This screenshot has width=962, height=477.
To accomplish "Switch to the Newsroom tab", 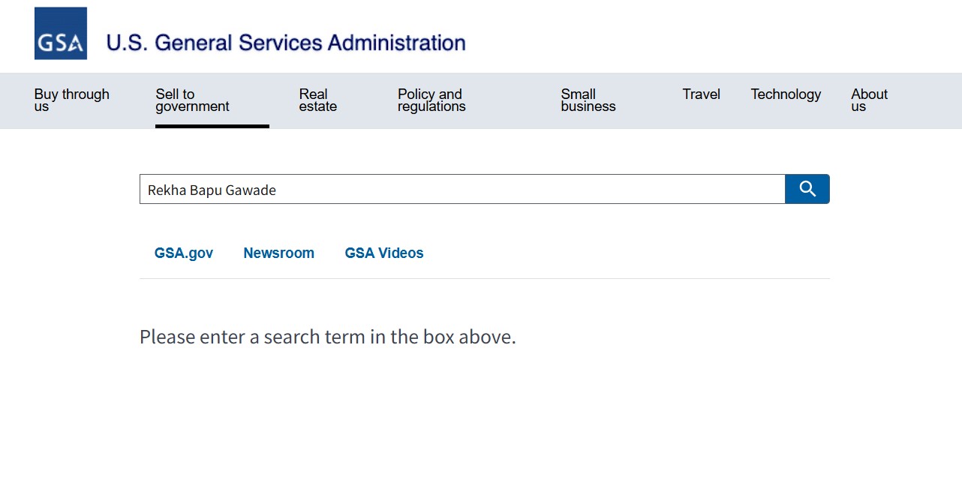I will click(278, 253).
